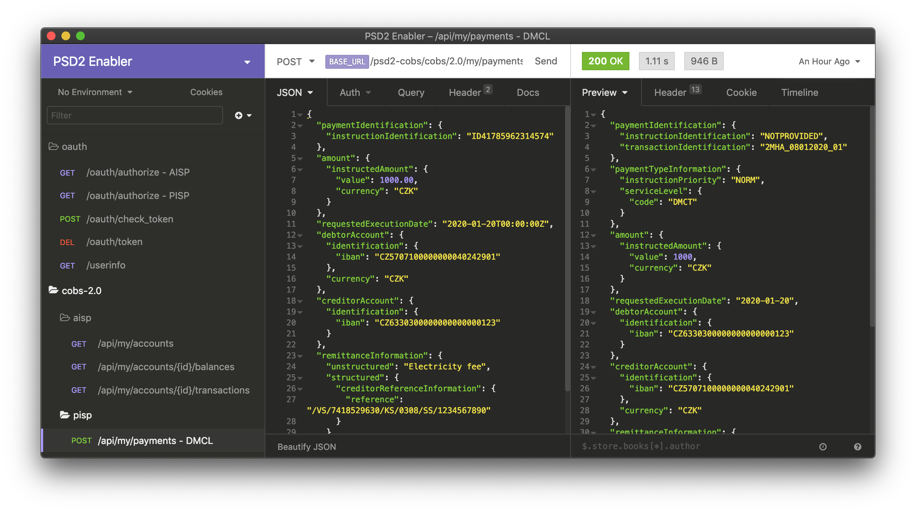Open the response filter history clock icon

click(823, 447)
